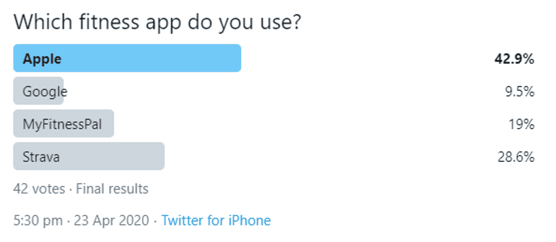Click the 28.6% result for Strava

516,157
